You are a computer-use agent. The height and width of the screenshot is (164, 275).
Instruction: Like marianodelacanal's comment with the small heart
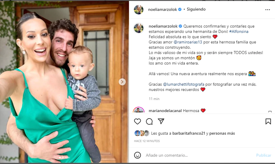point(270,112)
